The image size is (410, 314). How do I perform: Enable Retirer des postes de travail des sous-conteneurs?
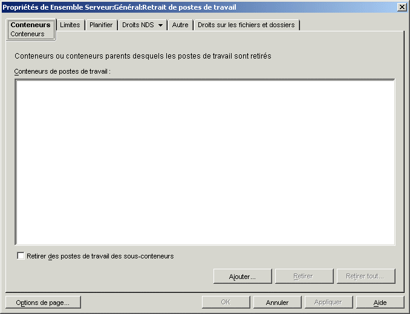point(21,256)
